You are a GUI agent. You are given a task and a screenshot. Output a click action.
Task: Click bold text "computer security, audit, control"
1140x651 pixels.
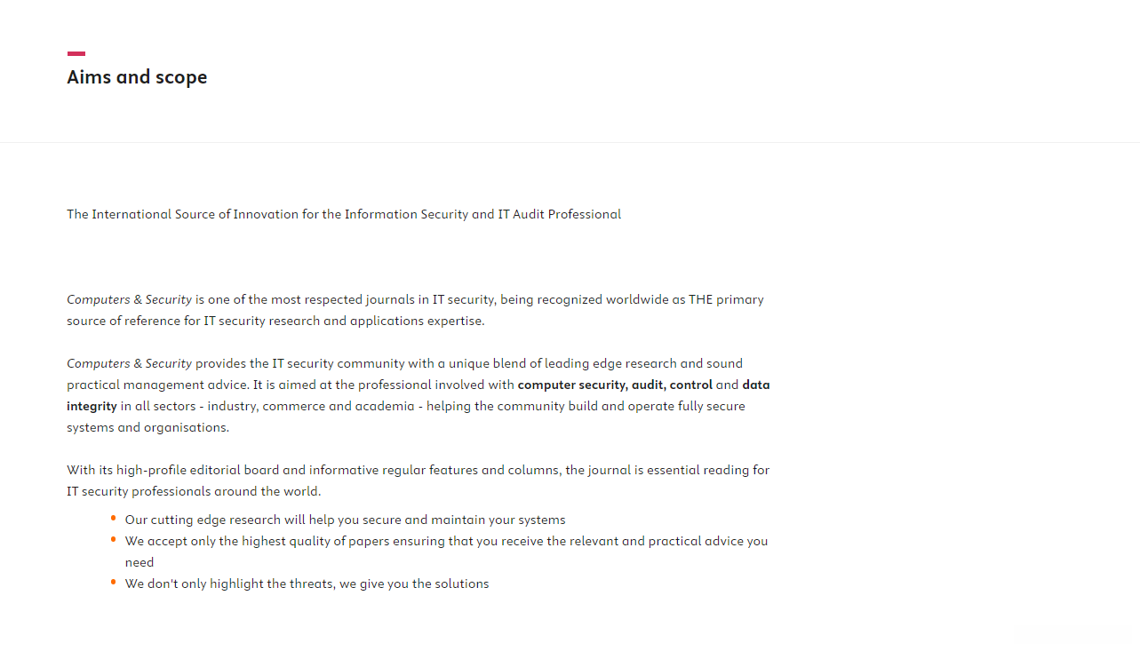pos(615,385)
